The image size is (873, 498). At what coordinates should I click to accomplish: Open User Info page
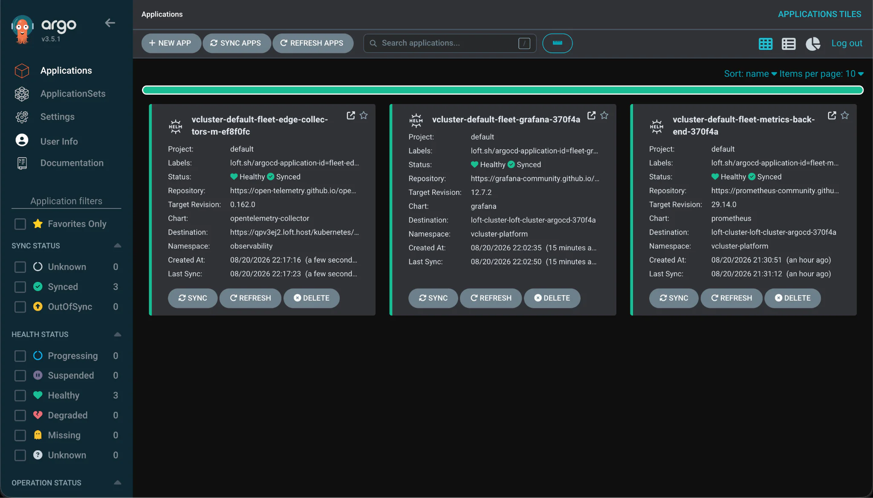click(x=59, y=141)
